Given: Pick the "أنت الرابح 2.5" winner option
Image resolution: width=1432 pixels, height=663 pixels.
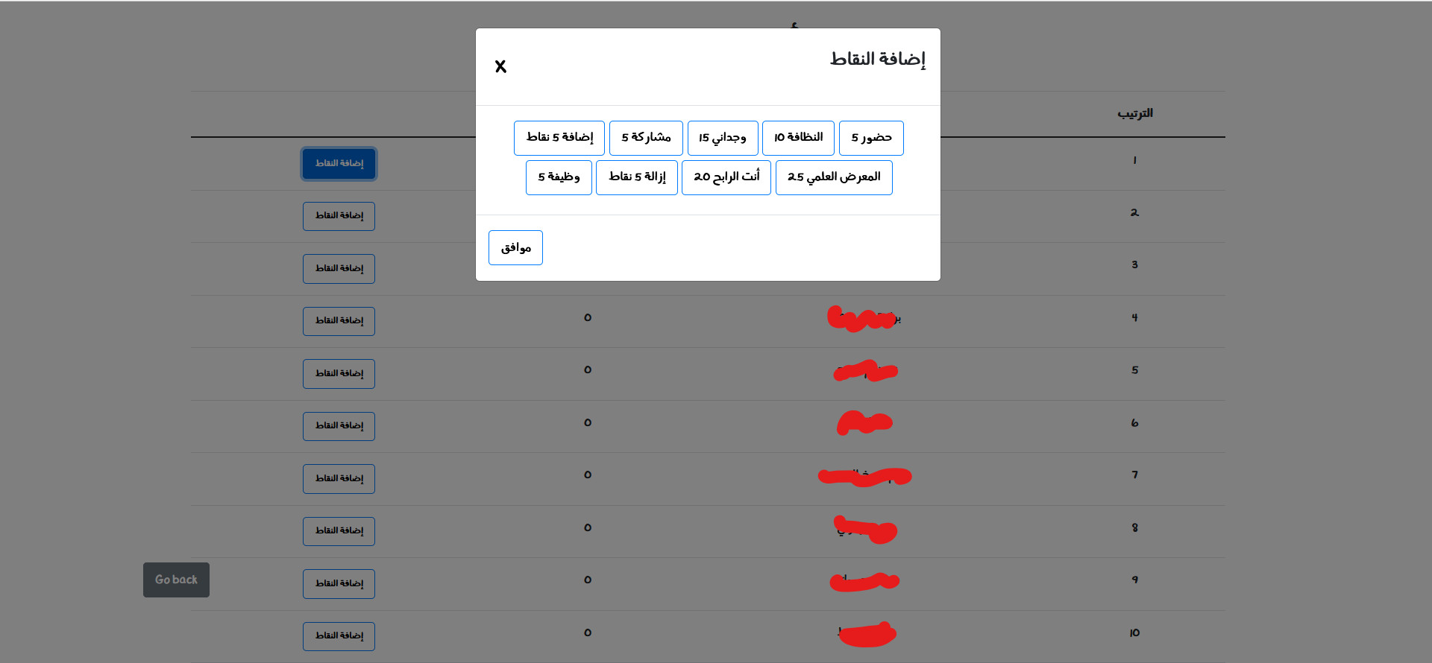Looking at the screenshot, I should (x=726, y=177).
